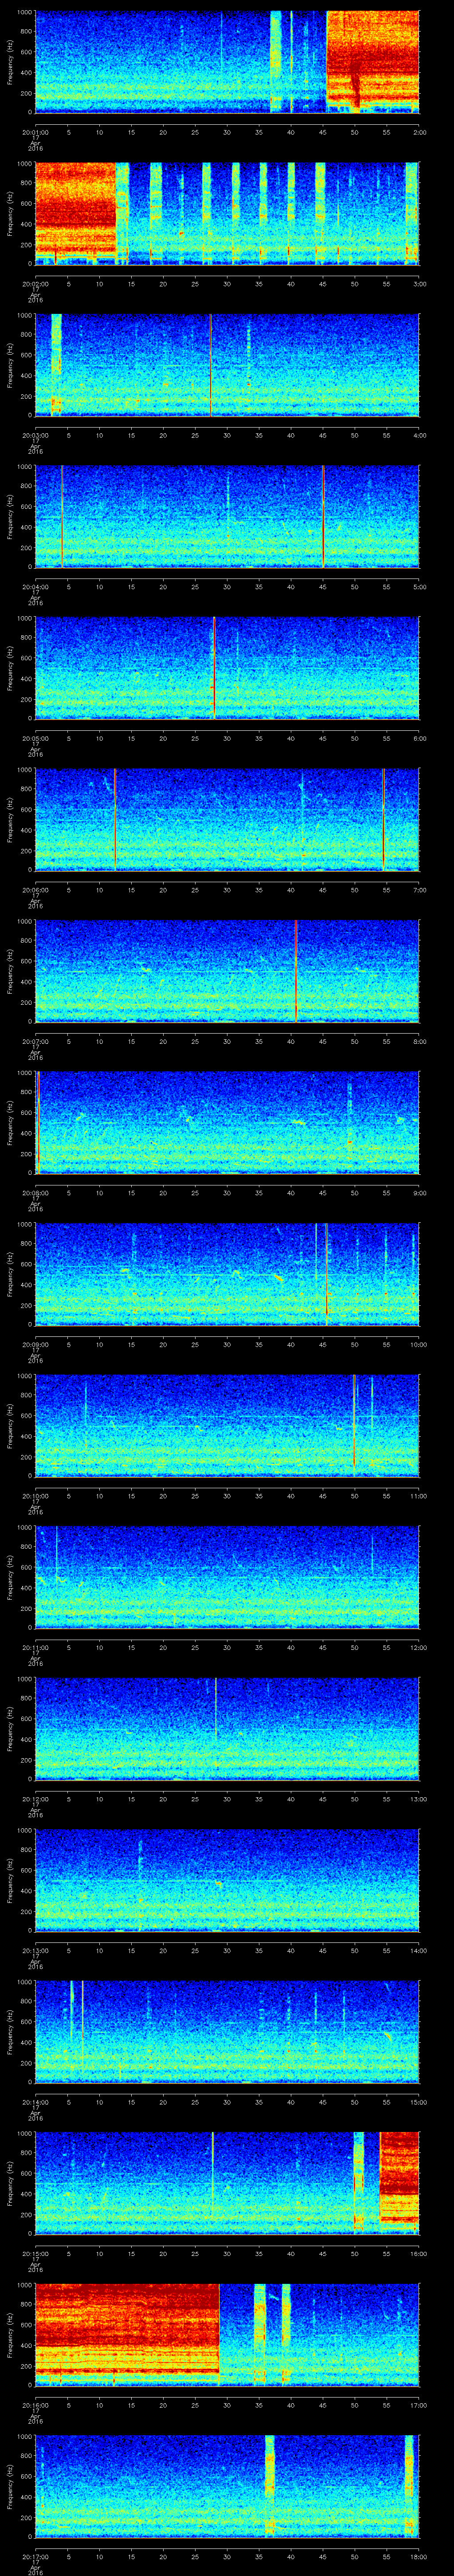This screenshot has width=454, height=2576.
Task: Click the 5:00 end-of-axis label
Action: coord(419,587)
